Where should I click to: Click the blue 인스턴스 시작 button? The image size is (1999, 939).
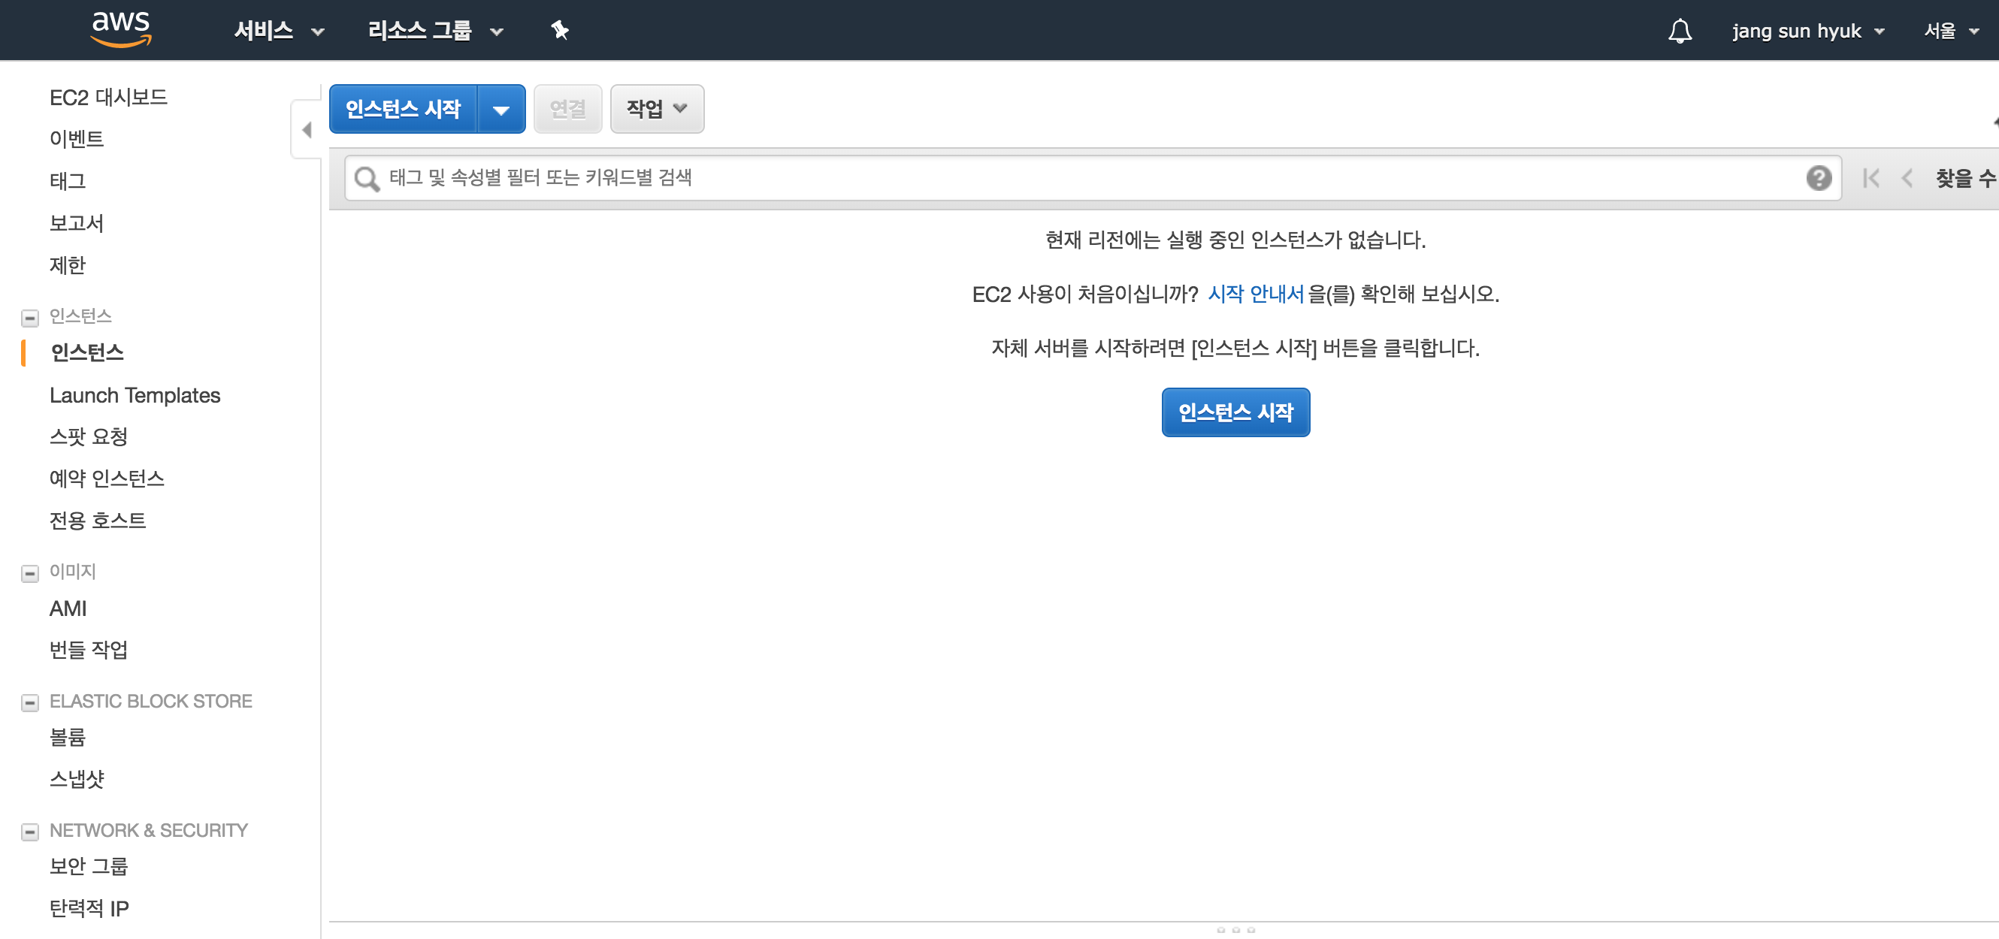pos(1235,412)
